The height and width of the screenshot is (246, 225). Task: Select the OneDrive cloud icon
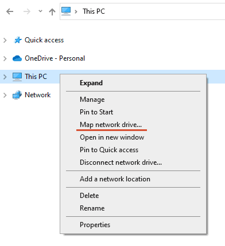pos(17,58)
